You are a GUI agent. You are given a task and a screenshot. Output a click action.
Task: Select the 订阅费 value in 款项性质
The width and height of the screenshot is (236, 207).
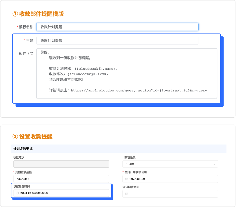(x=130, y=164)
